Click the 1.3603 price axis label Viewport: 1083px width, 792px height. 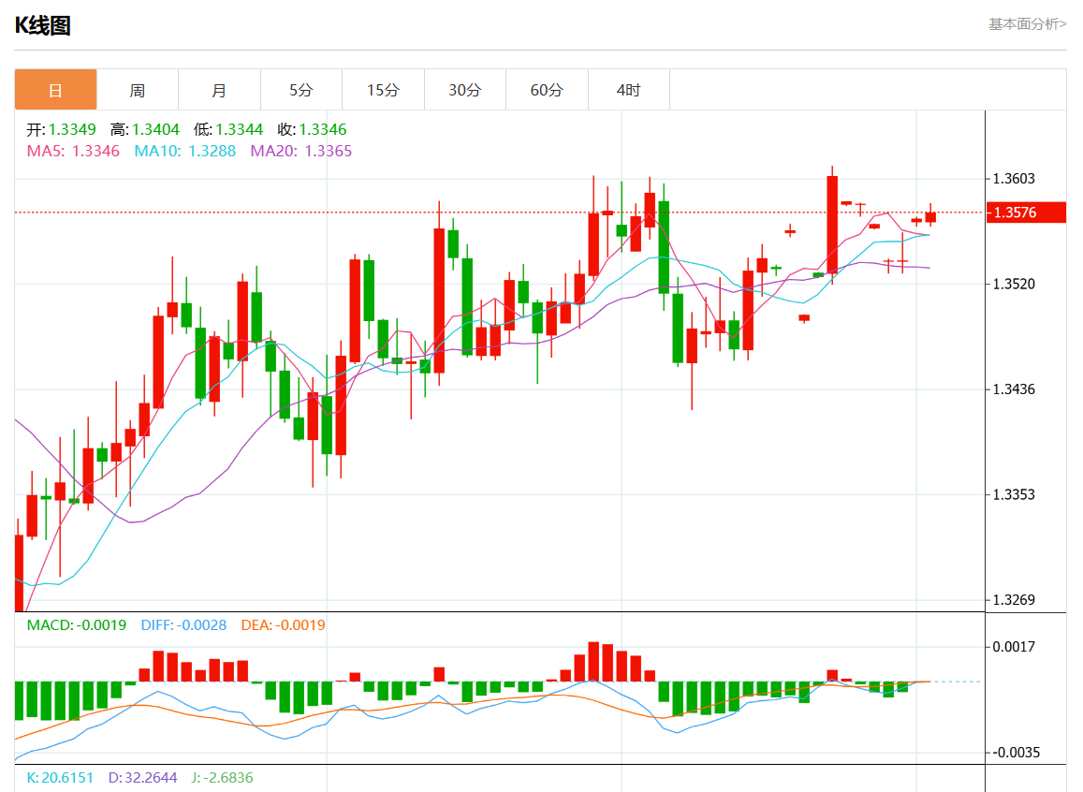(x=1015, y=179)
